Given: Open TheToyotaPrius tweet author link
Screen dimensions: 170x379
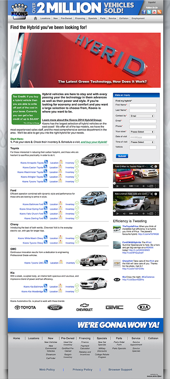Looking at the screenshot, I should [x=130, y=226].
